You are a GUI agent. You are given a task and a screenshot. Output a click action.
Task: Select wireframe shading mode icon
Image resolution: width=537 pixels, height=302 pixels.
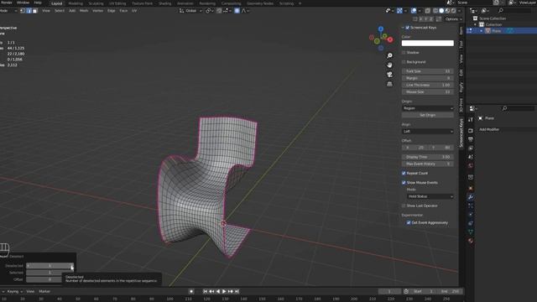(435, 11)
